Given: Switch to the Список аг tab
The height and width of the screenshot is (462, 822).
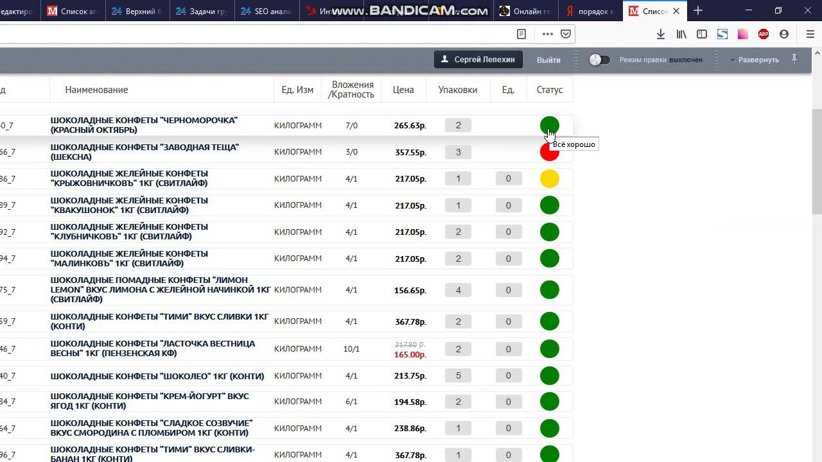Looking at the screenshot, I should pyautogui.click(x=72, y=11).
